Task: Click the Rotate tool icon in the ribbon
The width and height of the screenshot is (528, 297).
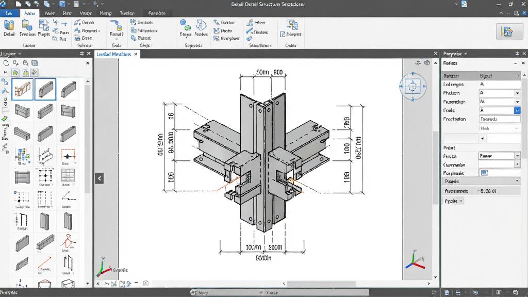Action: tap(116, 26)
